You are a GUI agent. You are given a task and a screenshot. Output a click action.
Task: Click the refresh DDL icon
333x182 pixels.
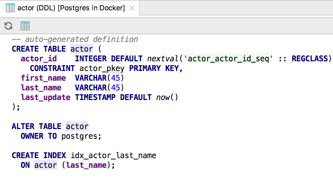8,26
